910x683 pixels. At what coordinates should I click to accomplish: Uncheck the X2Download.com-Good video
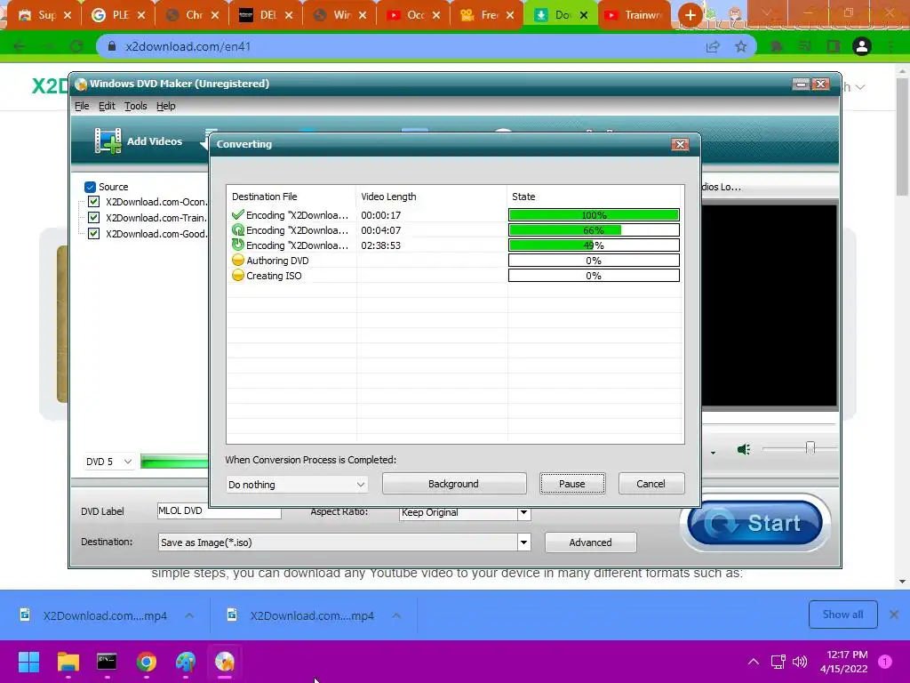click(93, 234)
